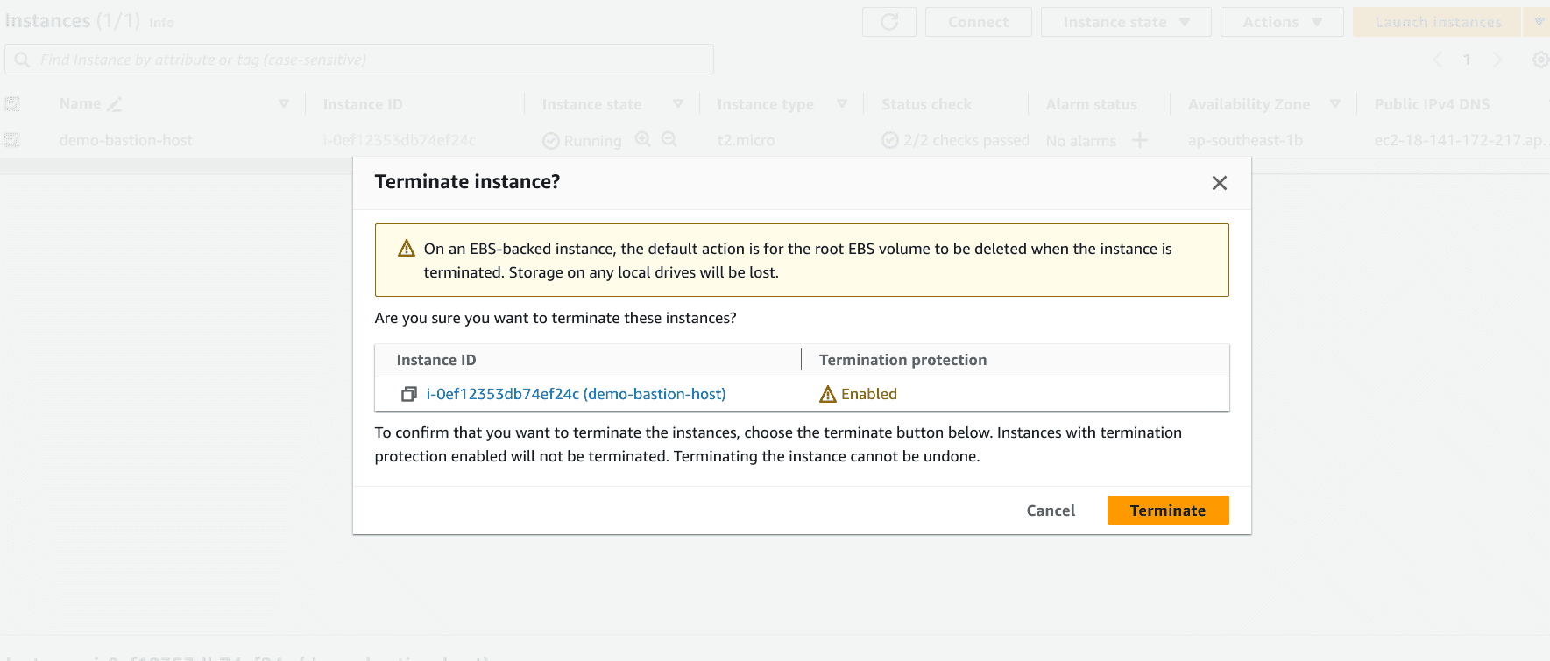
Task: Click the Enabled termination protection warning icon
Action: [827, 394]
